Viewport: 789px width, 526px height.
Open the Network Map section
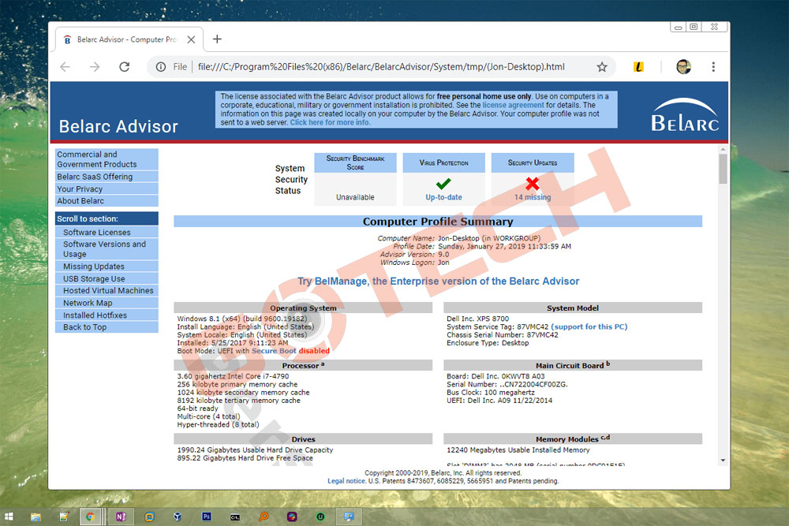pos(88,303)
